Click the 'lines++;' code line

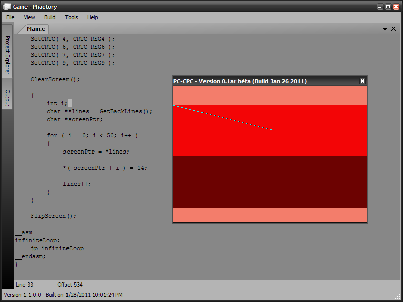[x=77, y=184]
